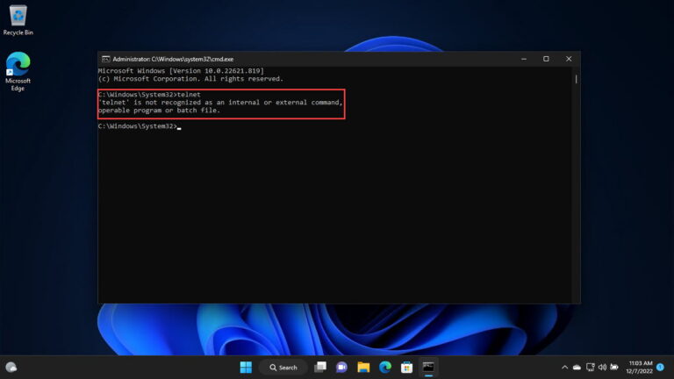Click the Command Prompt vertical scrollbar
This screenshot has width=674, height=379.
tap(576, 175)
